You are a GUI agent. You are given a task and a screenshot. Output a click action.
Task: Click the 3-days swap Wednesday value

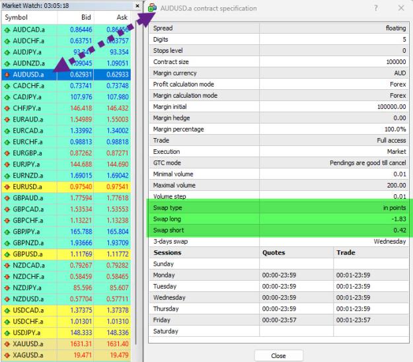coord(390,241)
